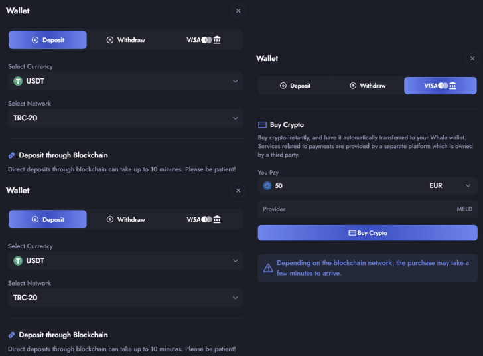Click the euro coin icon beside amount 50
Viewport: 483px width, 356px height.
click(267, 186)
